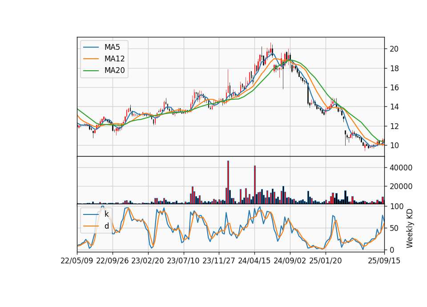Click the 25/09/15 date tick label
Screen dimensions: 427x307
coord(384,261)
